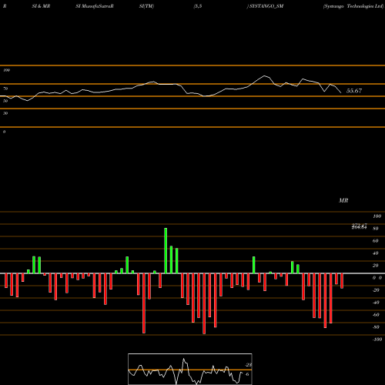Screen dimensions: 385x385
Task: Click the RSI line peak above the 70 line
Action: coord(264,76)
